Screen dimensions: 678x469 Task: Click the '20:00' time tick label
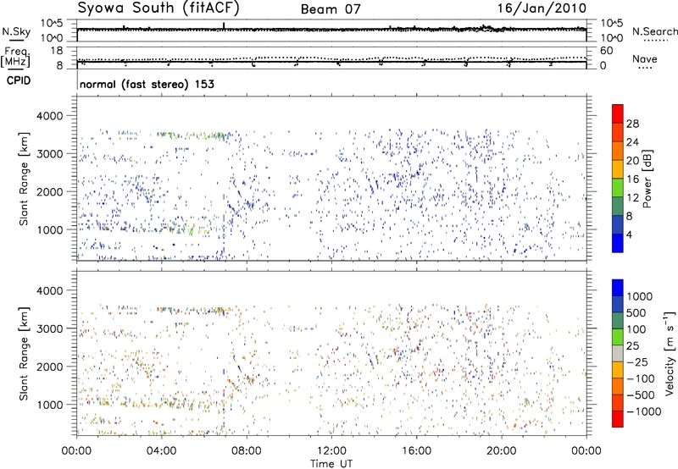(x=501, y=451)
